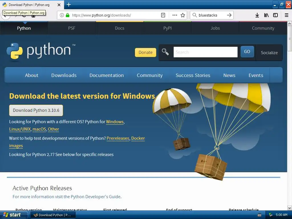Click the green padlock secure connection icon

(x=68, y=15)
